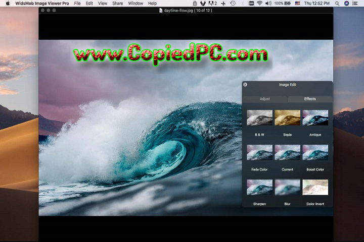Screen dimensions: 364x242
Task: Apply the Color Invert effect
Action: (x=315, y=188)
